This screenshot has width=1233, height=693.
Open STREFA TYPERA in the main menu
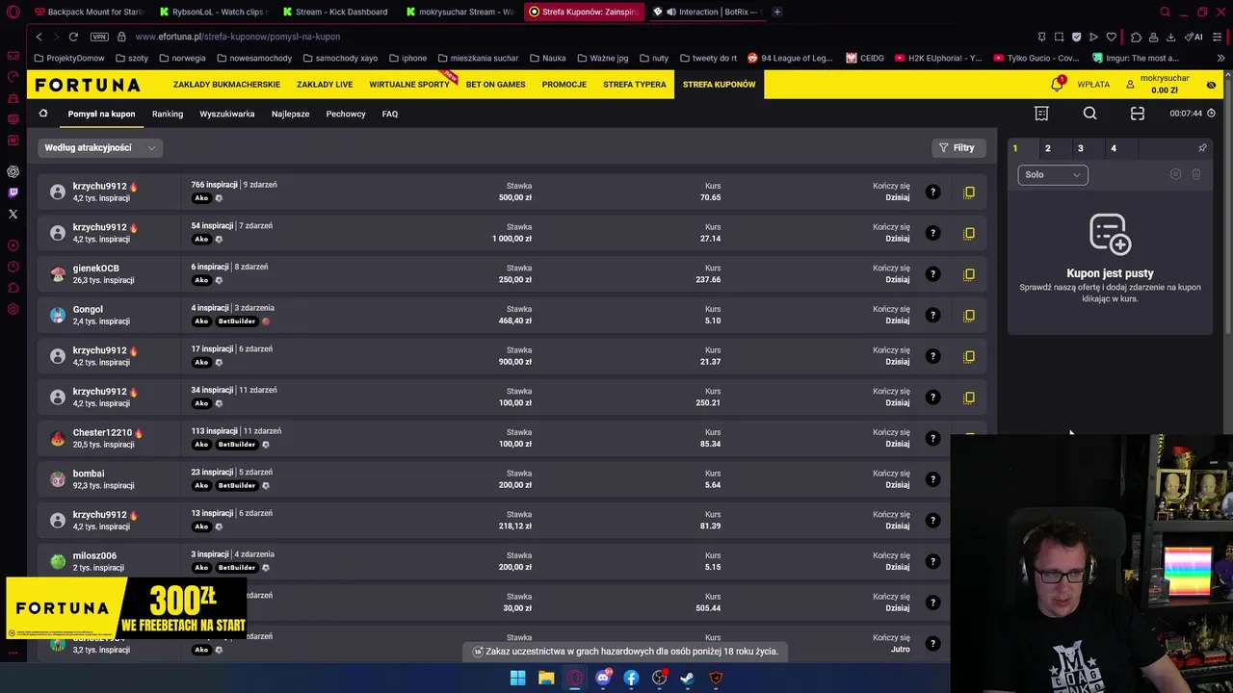click(635, 84)
